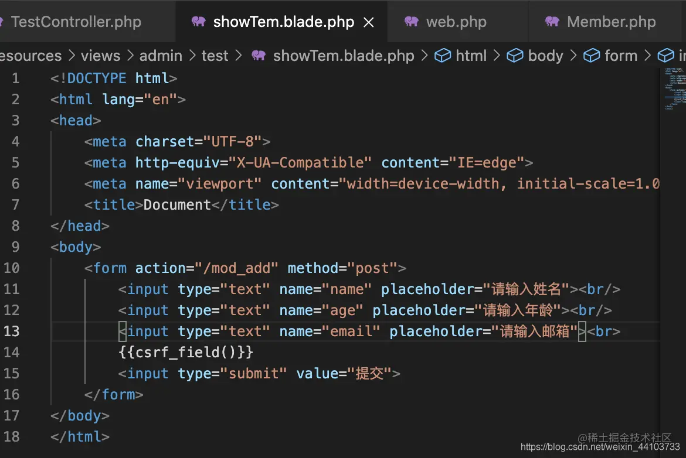Click the elephant icon in breadcrumb path

pyautogui.click(x=259, y=56)
